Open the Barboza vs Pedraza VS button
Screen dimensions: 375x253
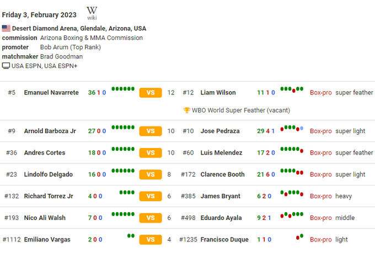tap(151, 131)
